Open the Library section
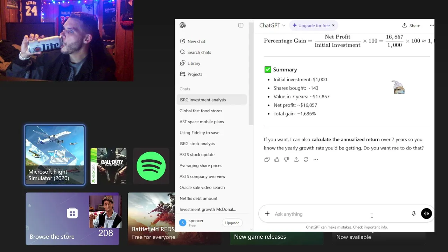The width and height of the screenshot is (448, 252). (190, 63)
